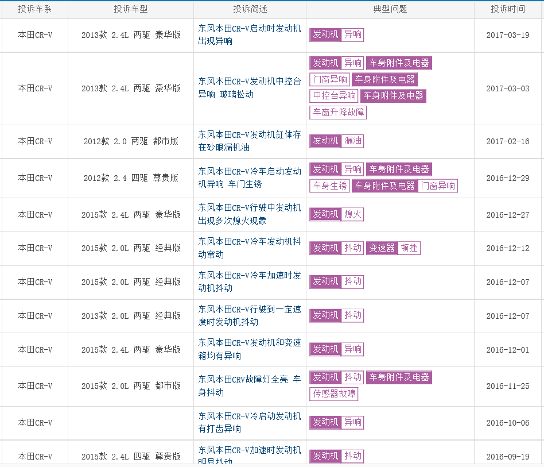Open the 发动机和变速箱均有异响 complaint

[x=249, y=349]
